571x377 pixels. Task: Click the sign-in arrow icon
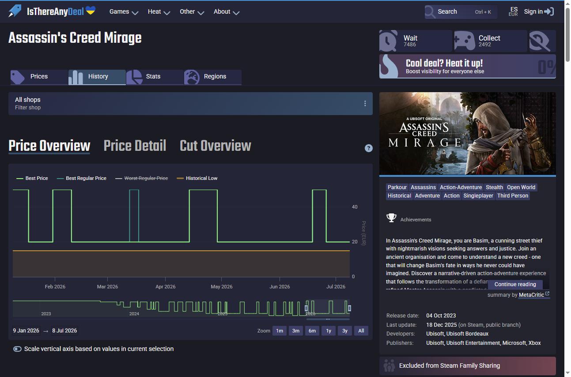click(549, 12)
